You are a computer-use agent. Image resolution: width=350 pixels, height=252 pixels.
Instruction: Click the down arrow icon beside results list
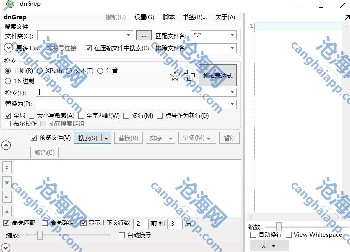(x=7, y=183)
